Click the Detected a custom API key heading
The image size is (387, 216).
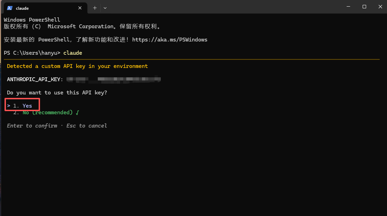tap(77, 66)
